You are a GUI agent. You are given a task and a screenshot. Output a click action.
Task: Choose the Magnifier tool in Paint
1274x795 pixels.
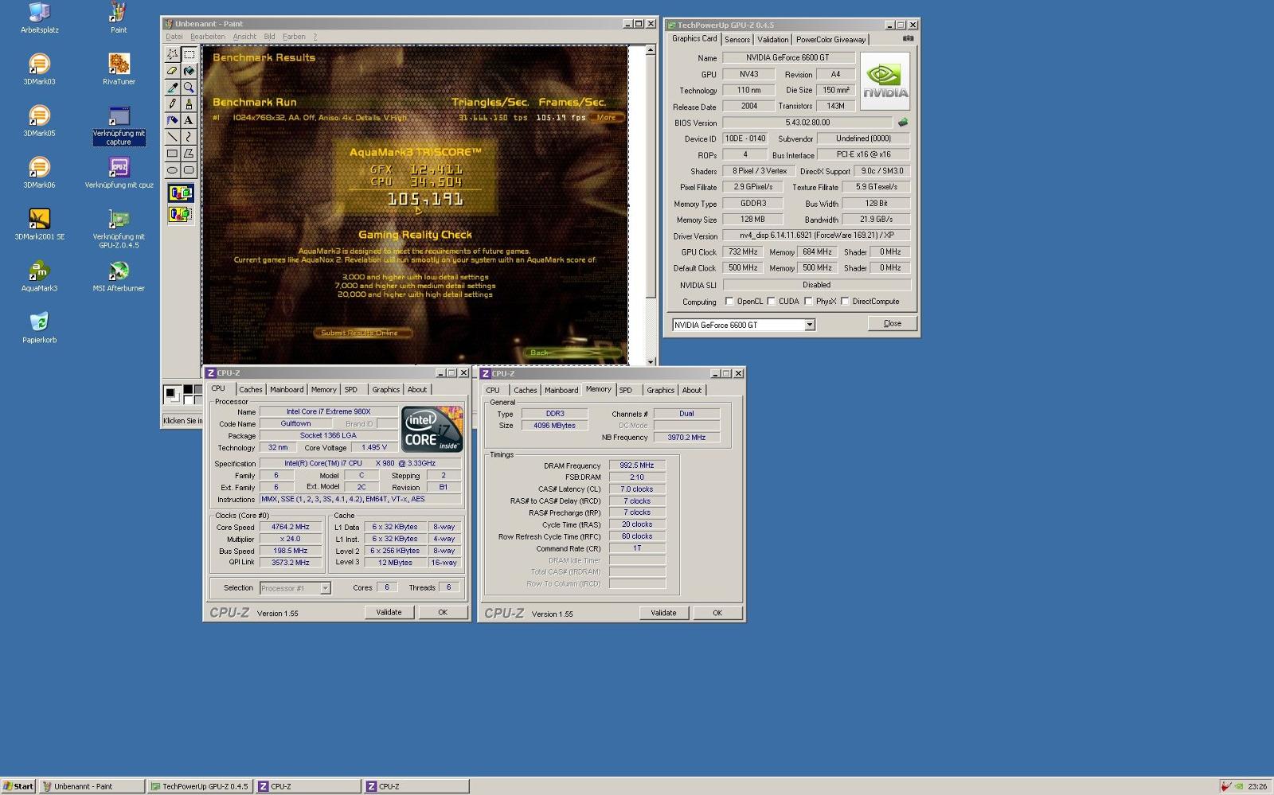click(189, 88)
